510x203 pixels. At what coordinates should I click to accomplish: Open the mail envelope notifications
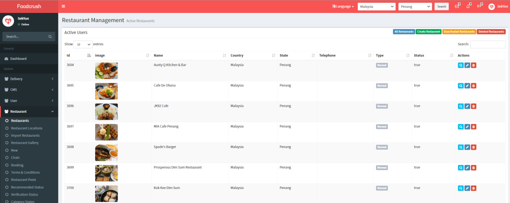[x=457, y=6]
